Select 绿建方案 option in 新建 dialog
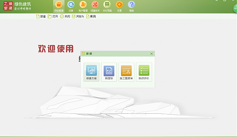Screen dimensions: 237x137 point(91,72)
